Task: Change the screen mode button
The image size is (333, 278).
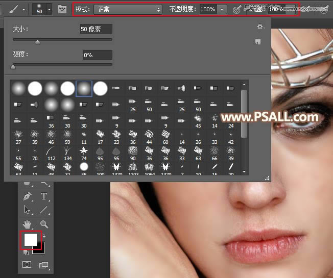Action: [x=44, y=265]
